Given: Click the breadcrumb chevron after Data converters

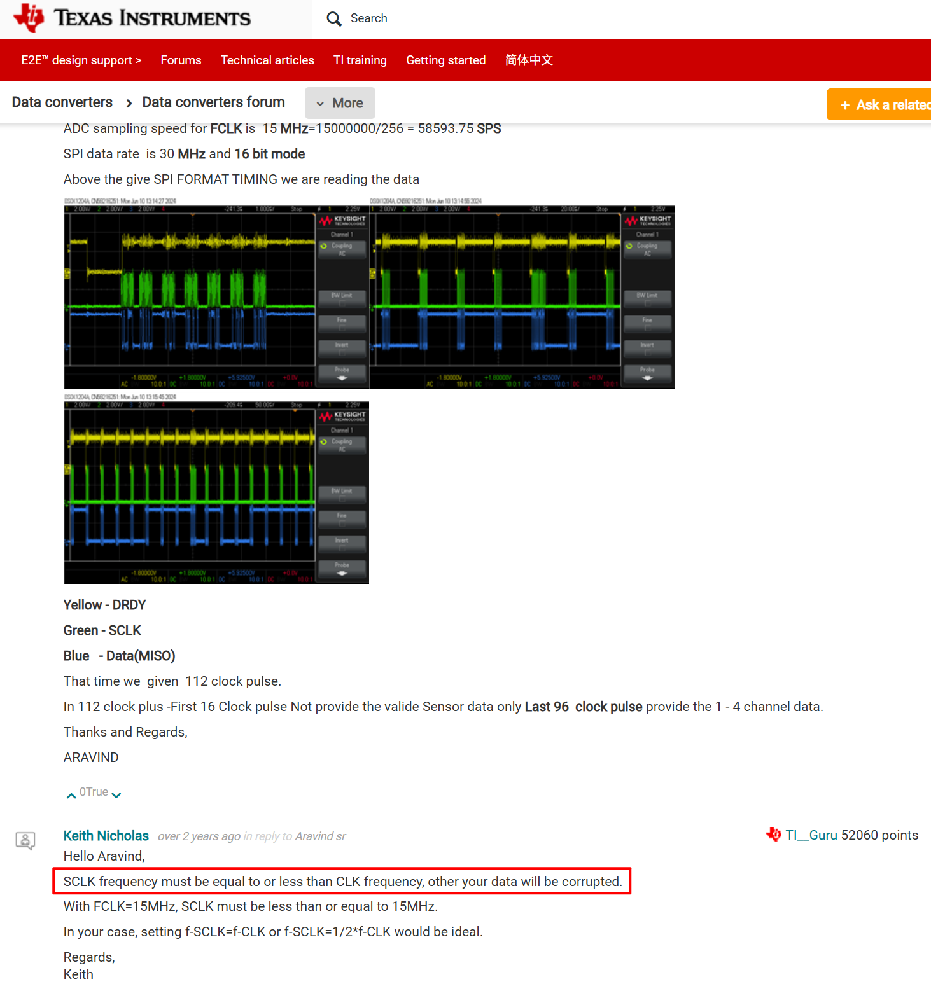Looking at the screenshot, I should (x=129, y=103).
